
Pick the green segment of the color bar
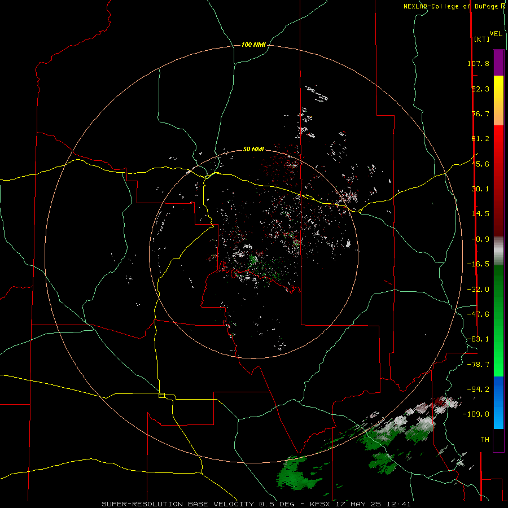[x=498, y=321]
